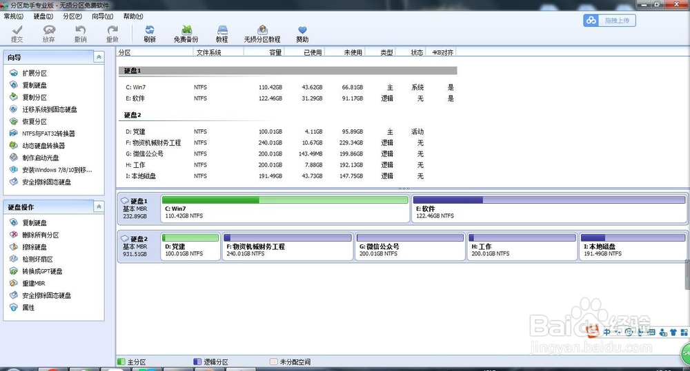690x371 pixels.
Task: Click the 重做 (redo) toolbar icon
Action: (112, 30)
